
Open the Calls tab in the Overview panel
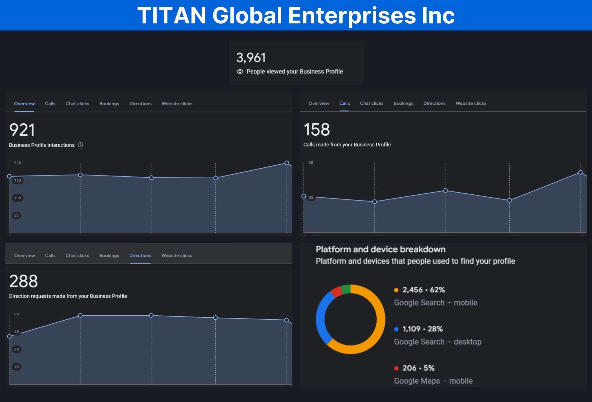tap(50, 104)
